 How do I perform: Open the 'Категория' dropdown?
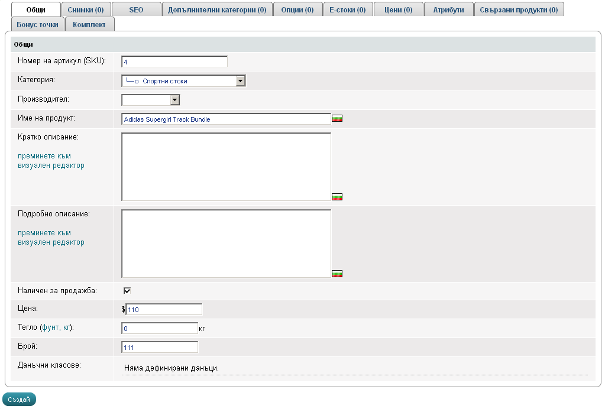(240, 81)
